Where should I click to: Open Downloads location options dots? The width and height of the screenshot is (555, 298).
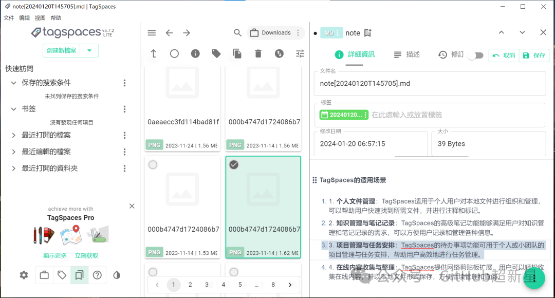tap(298, 33)
